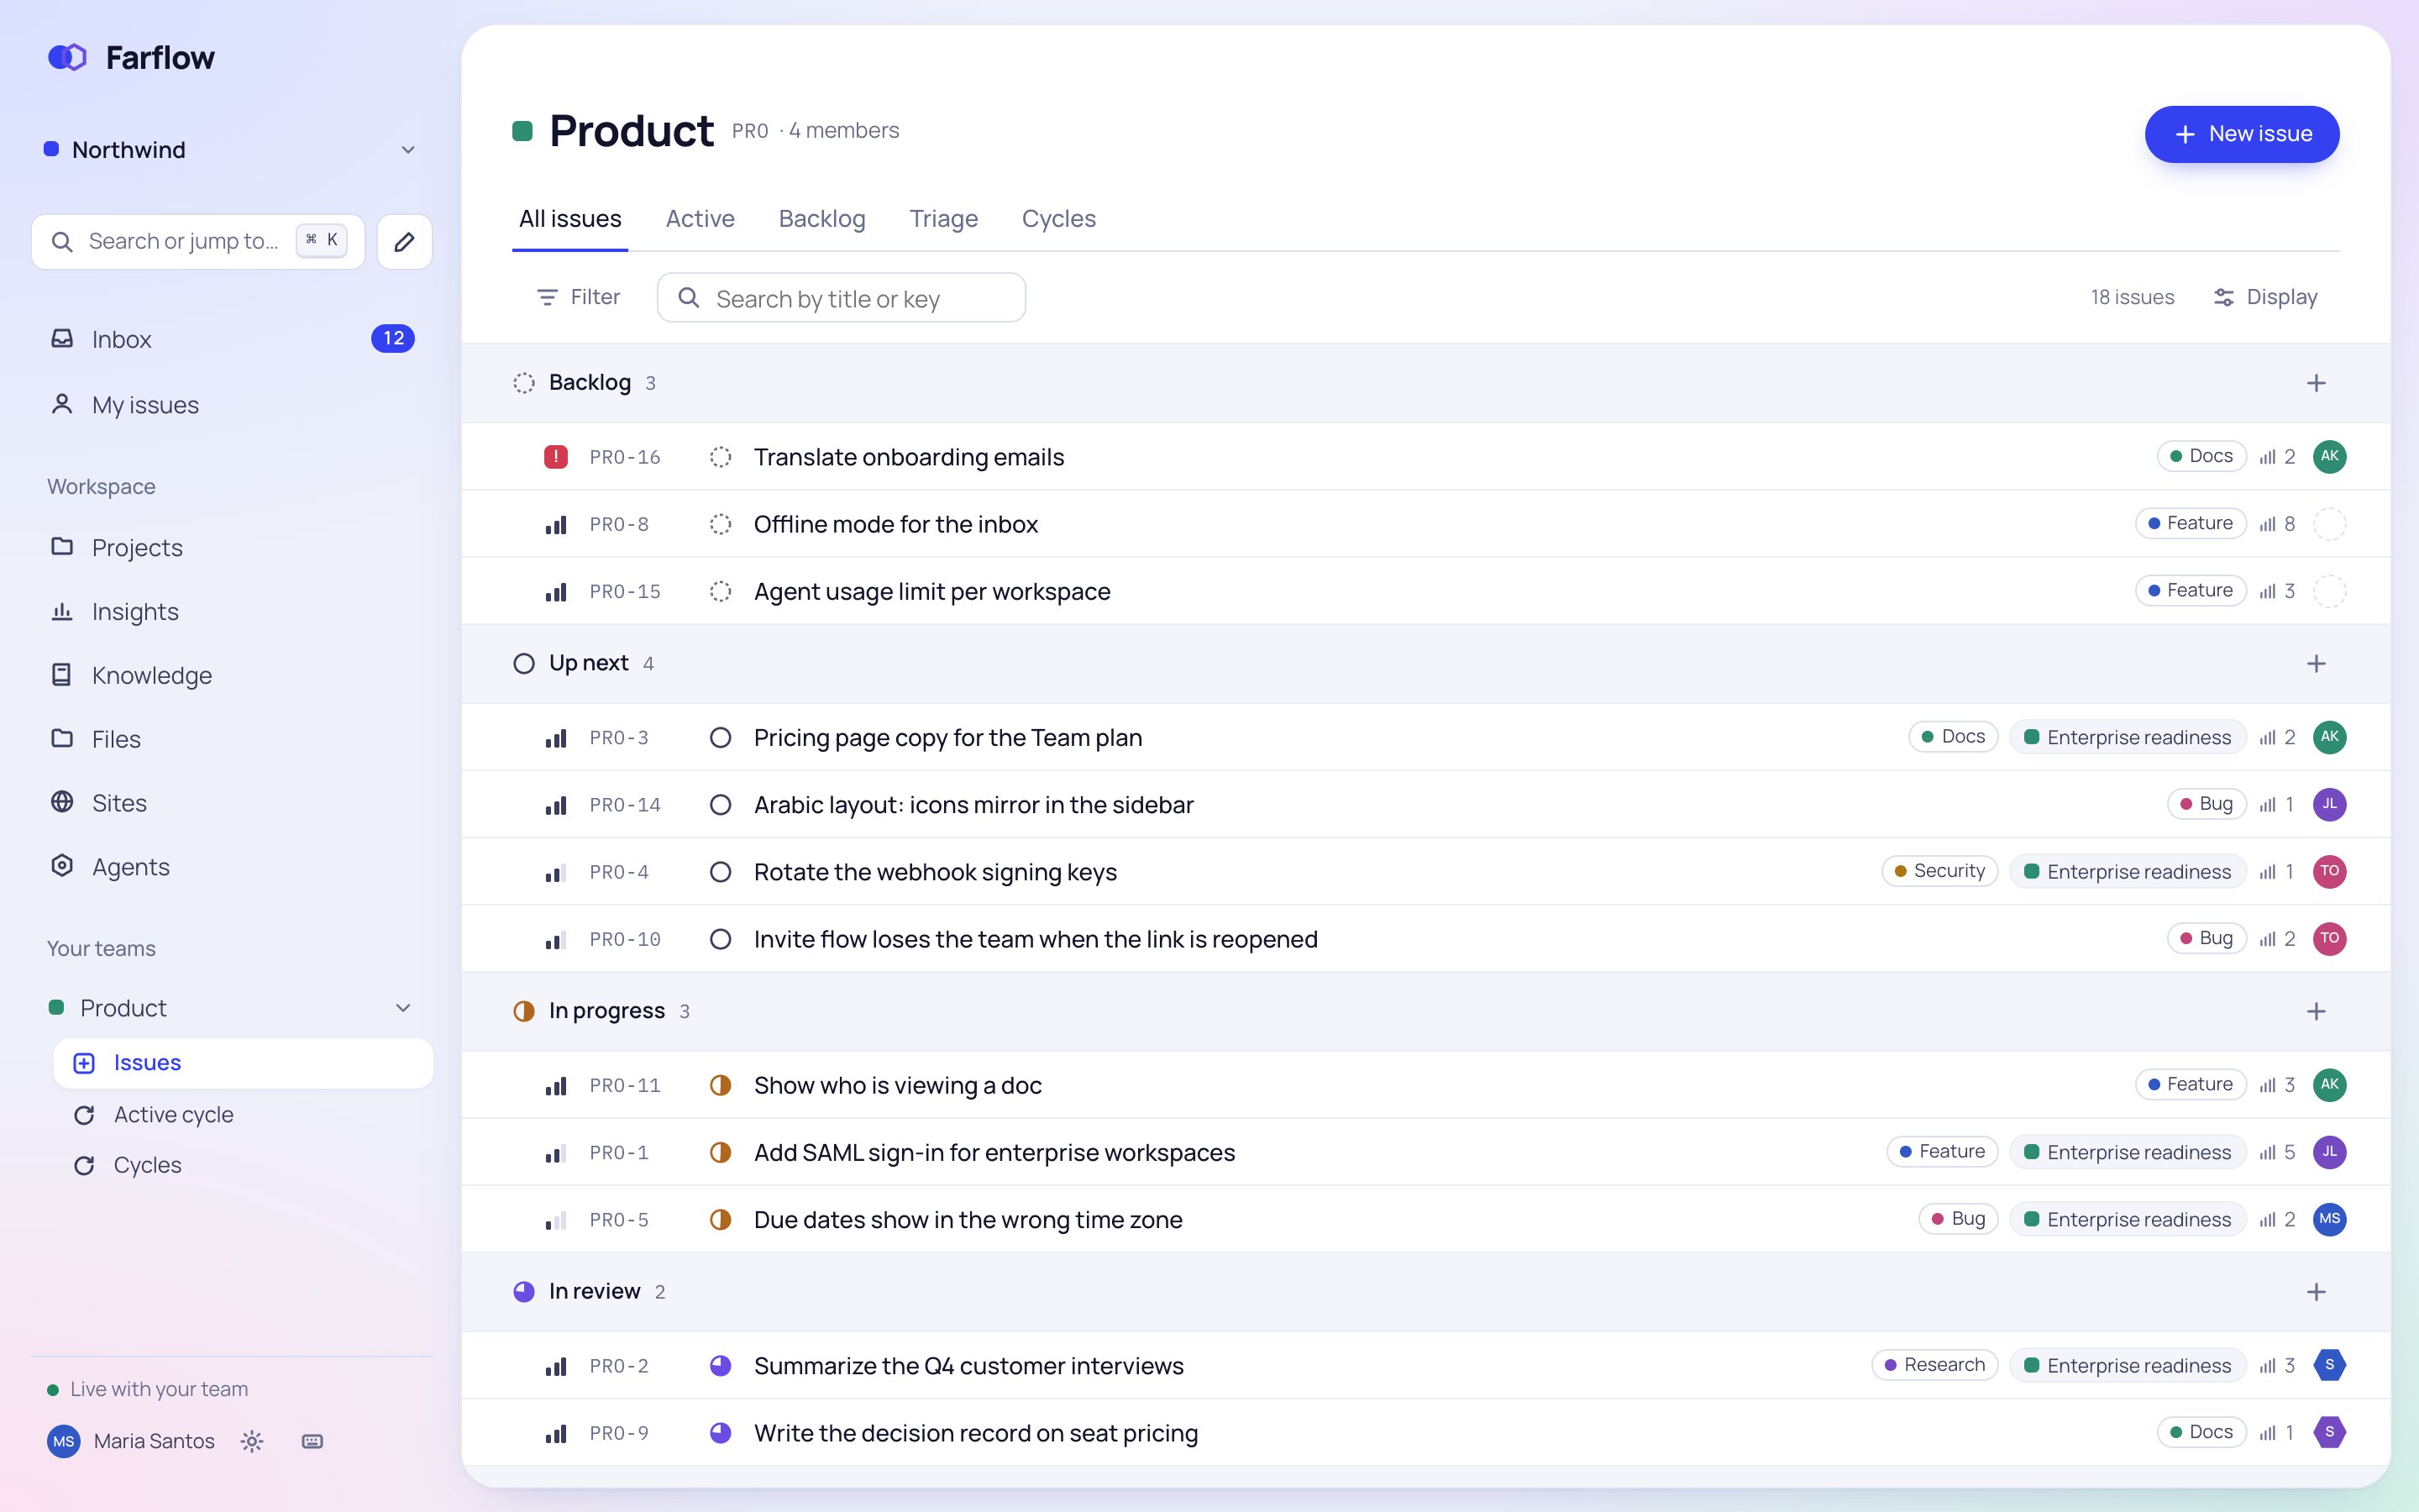2419x1512 pixels.
Task: Collapse the Backlog group header
Action: (x=585, y=383)
